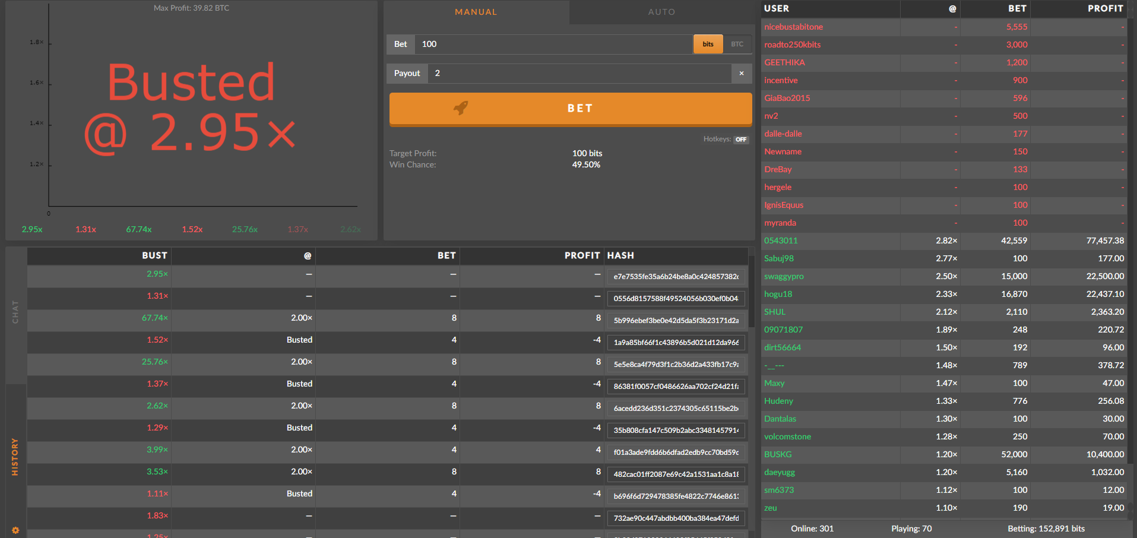Select the hash starting 732ae90c447abd
The width and height of the screenshot is (1137, 538).
click(x=676, y=518)
